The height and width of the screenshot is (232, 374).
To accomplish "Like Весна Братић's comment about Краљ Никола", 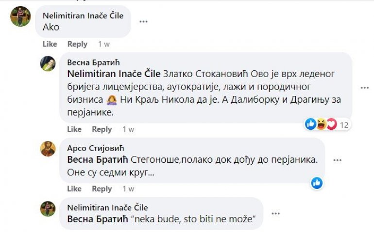I will 74,129.
